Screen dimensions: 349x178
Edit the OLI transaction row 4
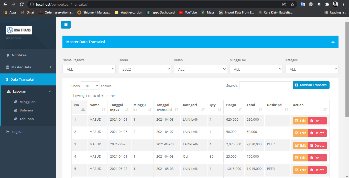coord(300,158)
